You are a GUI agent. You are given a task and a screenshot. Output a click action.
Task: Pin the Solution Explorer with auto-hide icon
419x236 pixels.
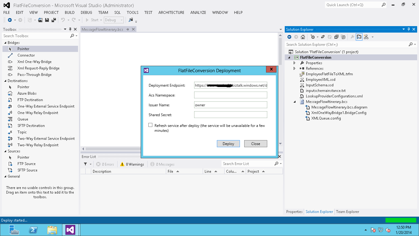click(409, 29)
